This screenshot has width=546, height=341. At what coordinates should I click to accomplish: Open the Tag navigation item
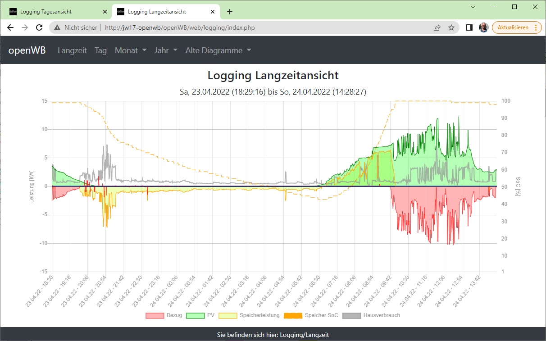click(x=101, y=50)
